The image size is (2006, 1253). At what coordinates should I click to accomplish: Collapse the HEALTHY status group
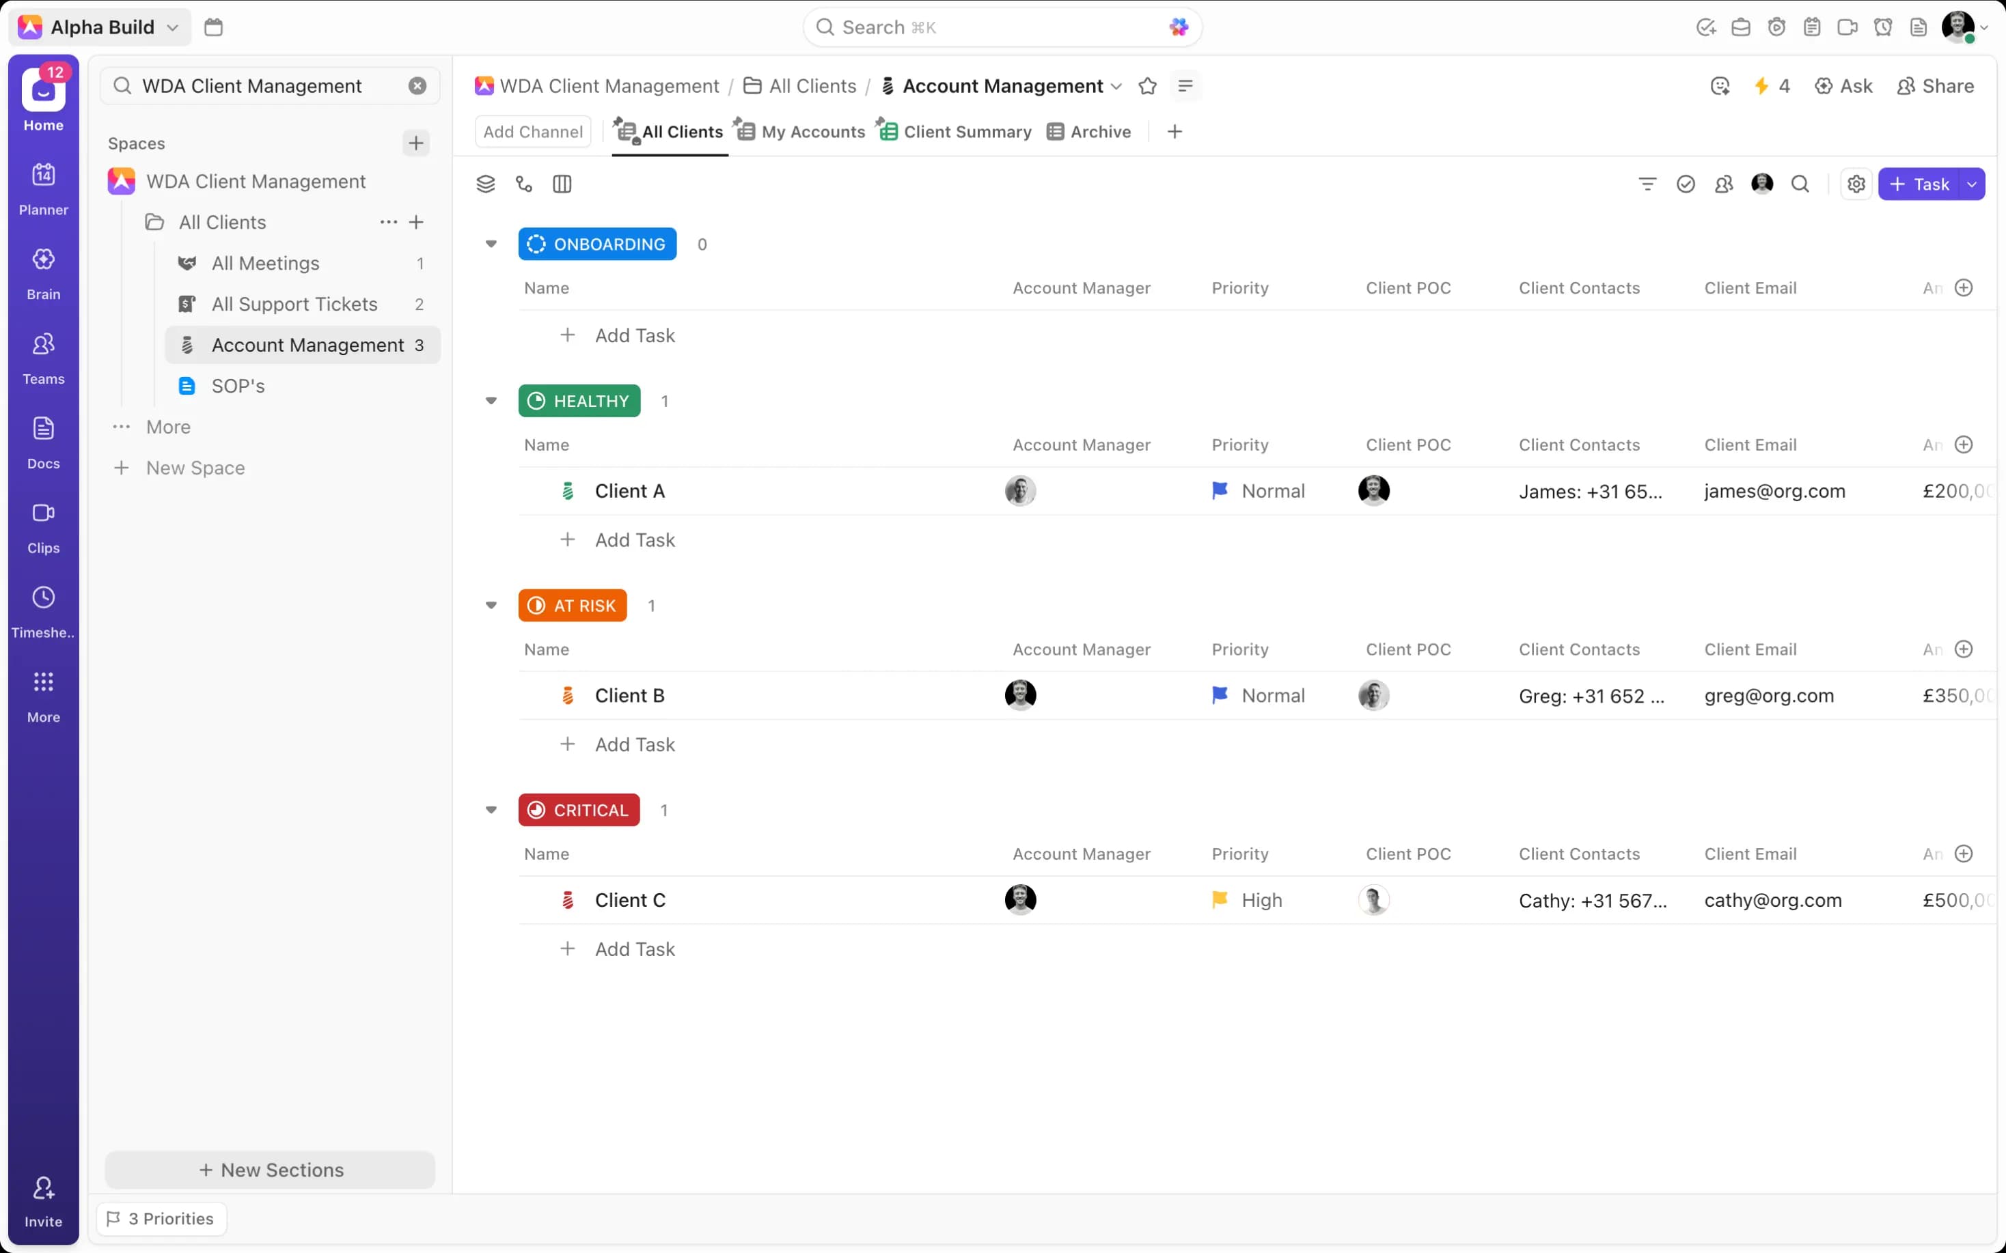point(491,401)
